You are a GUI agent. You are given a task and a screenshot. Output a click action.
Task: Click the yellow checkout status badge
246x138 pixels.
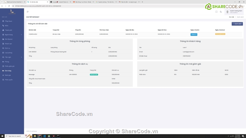point(220,34)
